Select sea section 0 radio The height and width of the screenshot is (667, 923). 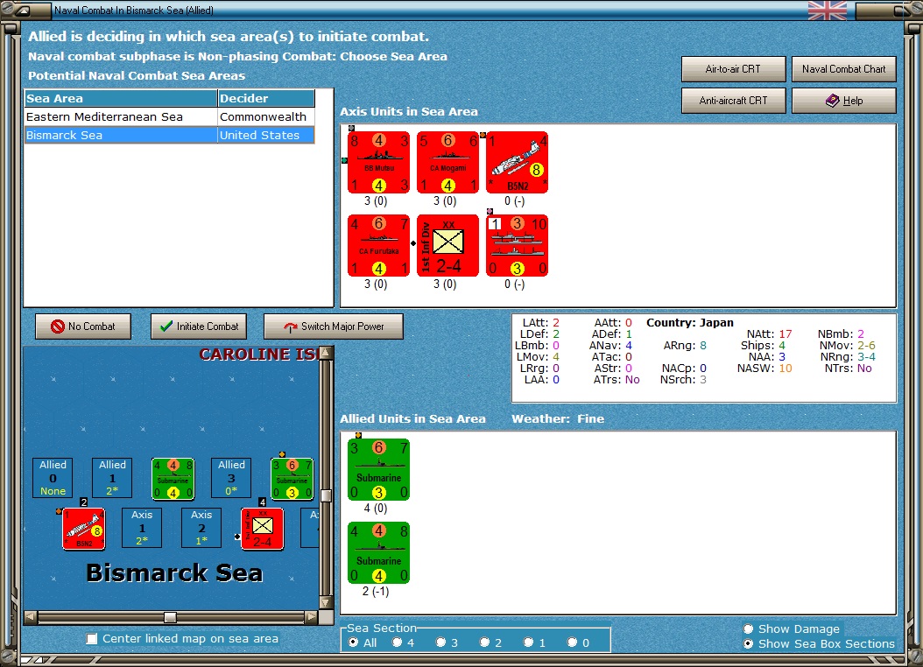pos(572,642)
